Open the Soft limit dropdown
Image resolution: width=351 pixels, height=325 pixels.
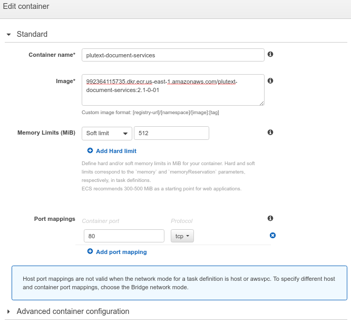pos(106,134)
